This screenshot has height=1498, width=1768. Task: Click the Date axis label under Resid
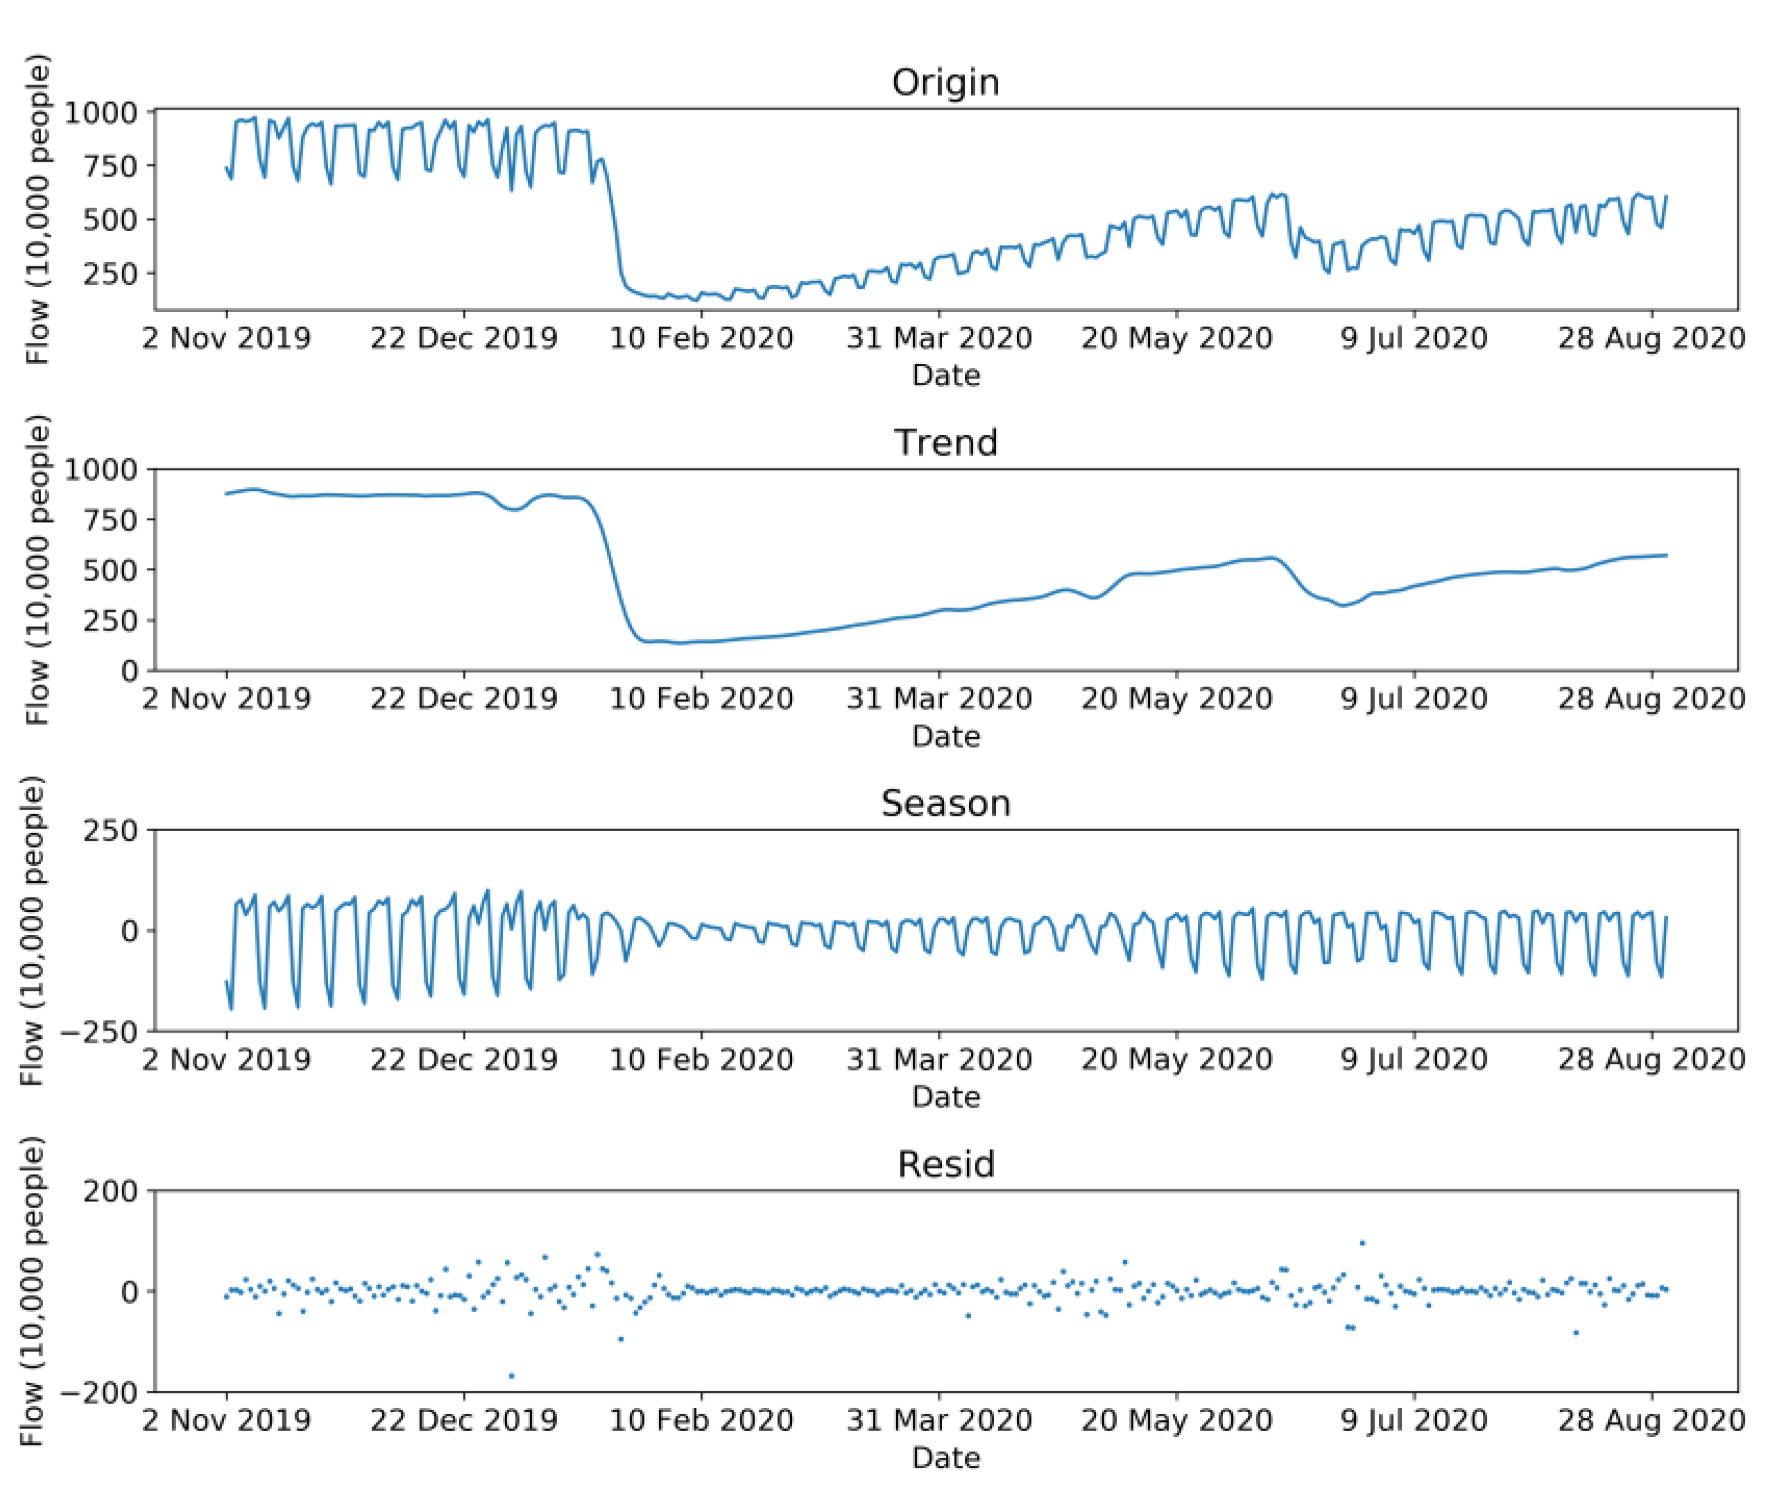[x=945, y=1458]
